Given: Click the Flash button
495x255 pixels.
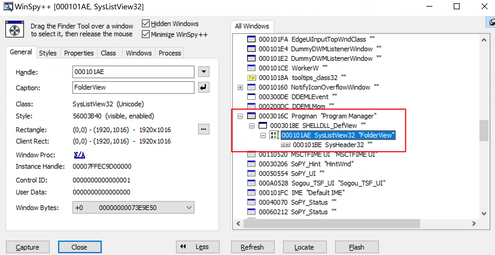Looking at the screenshot, I should point(357,247).
